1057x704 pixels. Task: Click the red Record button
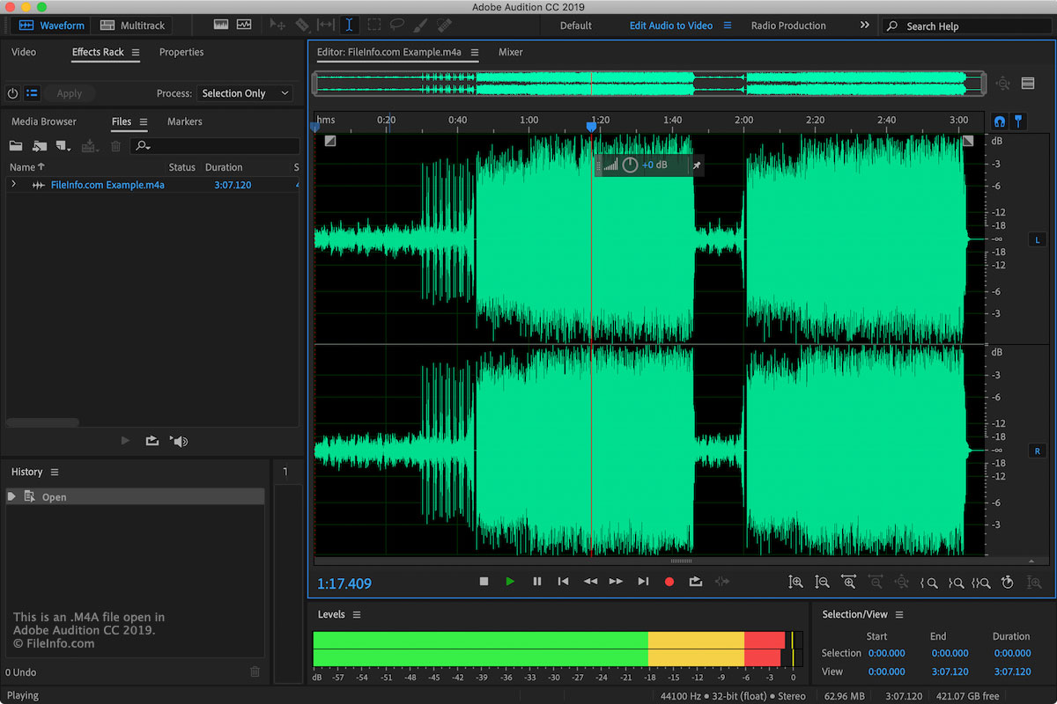click(x=669, y=582)
